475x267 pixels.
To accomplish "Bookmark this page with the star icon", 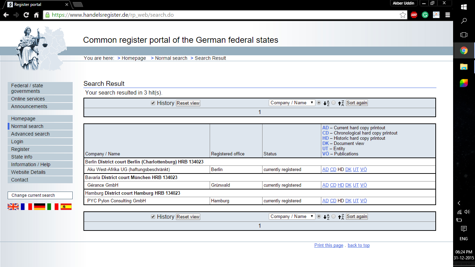I will tap(403, 15).
